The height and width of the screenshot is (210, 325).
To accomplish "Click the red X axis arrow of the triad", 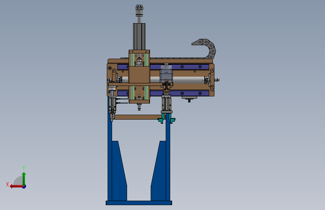I will click(x=16, y=186).
